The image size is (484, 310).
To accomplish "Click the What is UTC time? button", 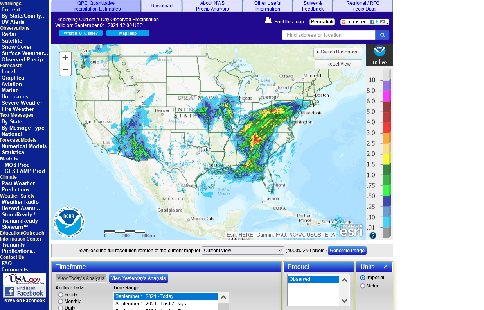I will click(x=81, y=33).
